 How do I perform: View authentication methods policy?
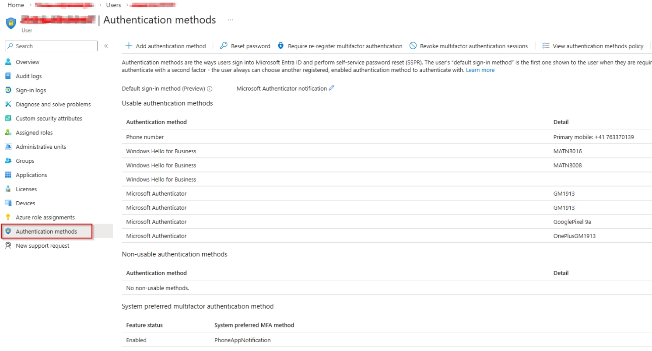click(595, 46)
